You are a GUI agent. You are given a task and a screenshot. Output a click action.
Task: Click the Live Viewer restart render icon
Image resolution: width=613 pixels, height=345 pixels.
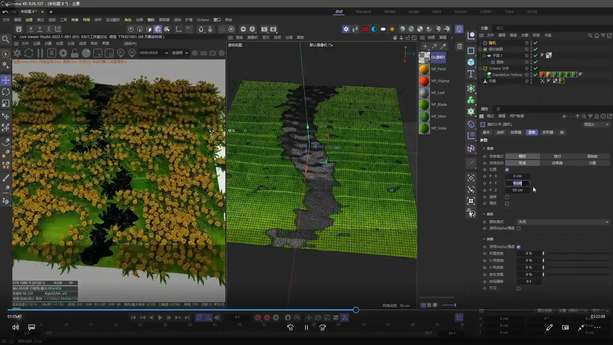point(29,53)
